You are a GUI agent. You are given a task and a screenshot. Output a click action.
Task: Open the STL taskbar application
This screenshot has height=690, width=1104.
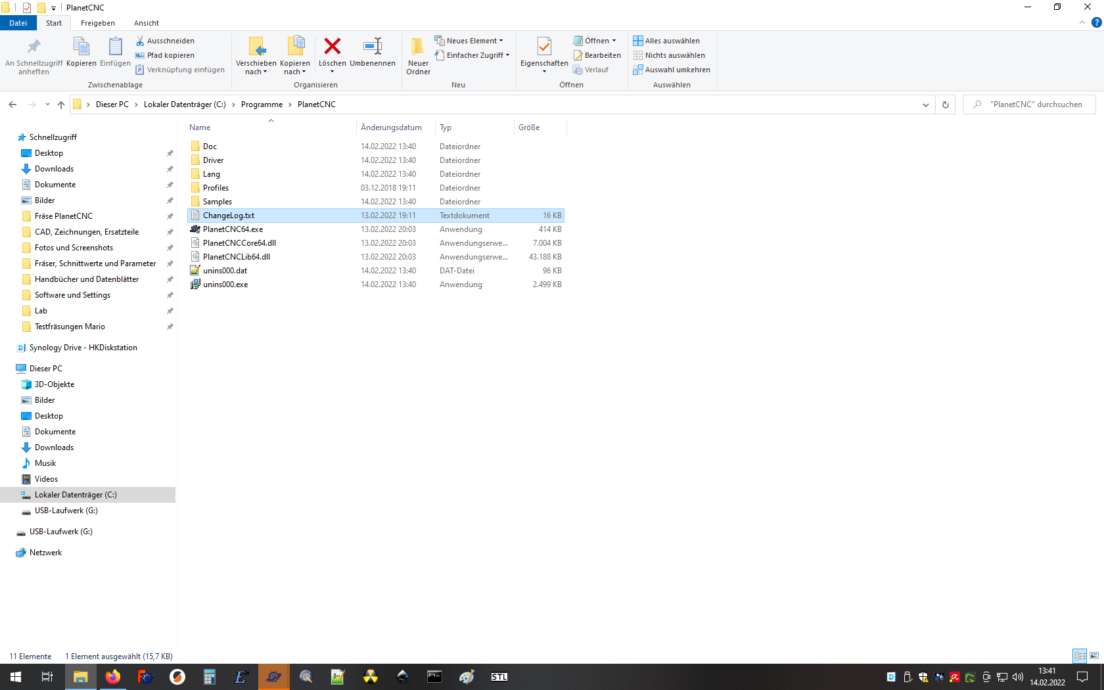click(499, 677)
